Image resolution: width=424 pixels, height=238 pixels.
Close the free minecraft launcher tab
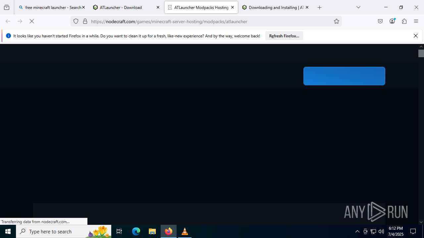tap(83, 7)
